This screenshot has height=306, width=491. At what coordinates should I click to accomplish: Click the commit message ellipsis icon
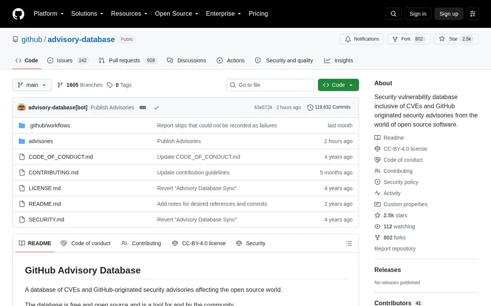click(x=143, y=107)
